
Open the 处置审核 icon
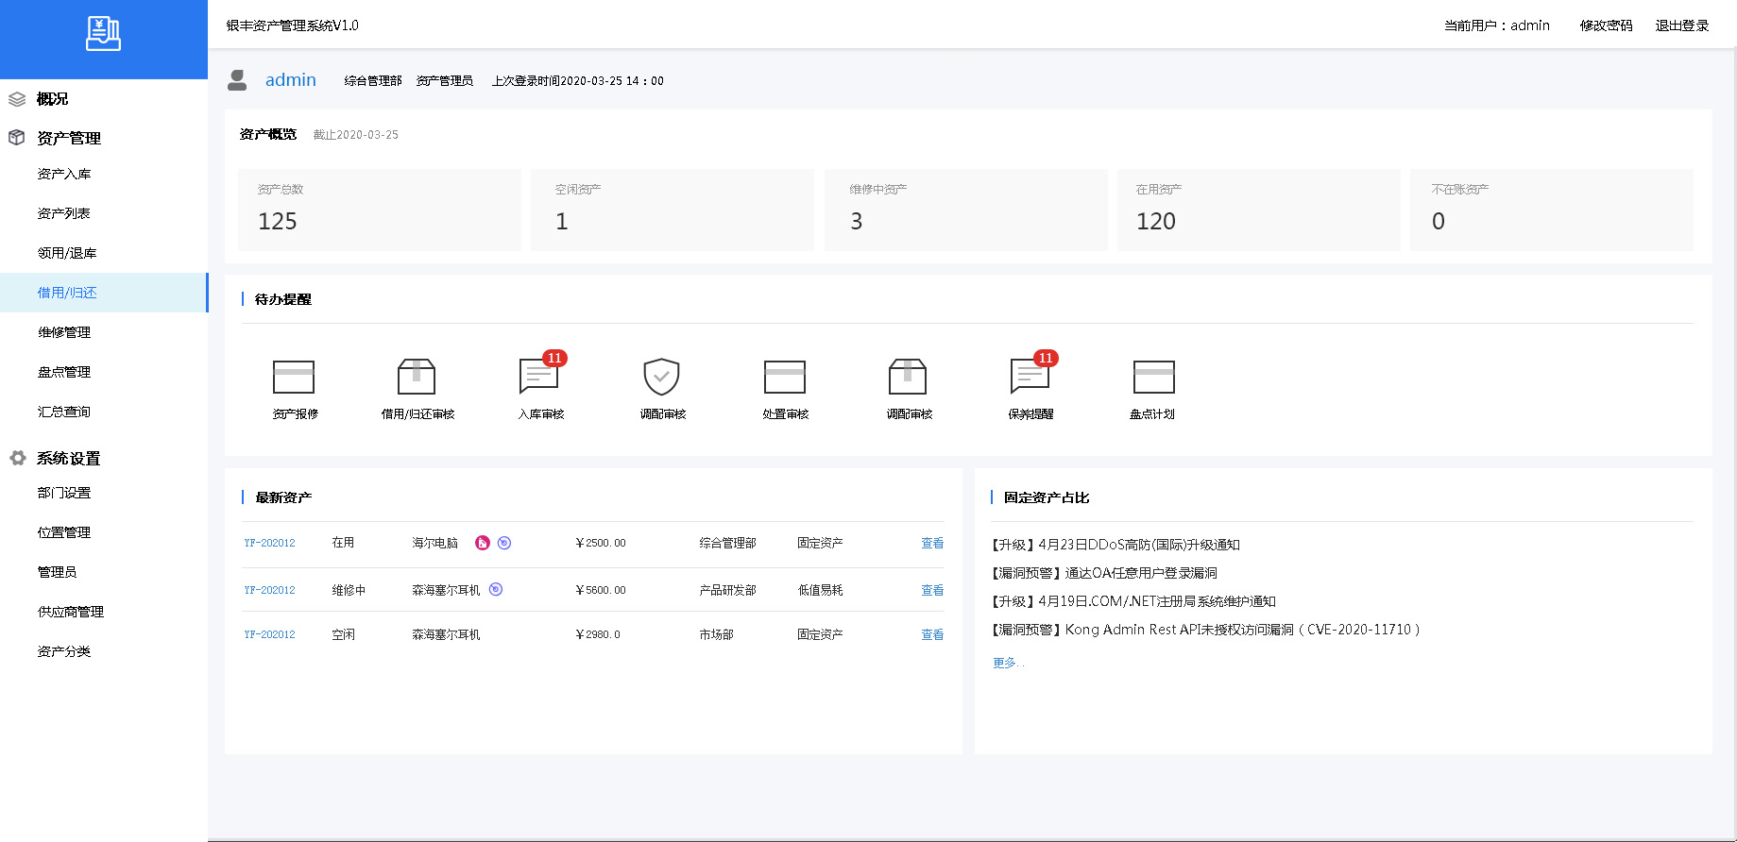click(x=785, y=377)
